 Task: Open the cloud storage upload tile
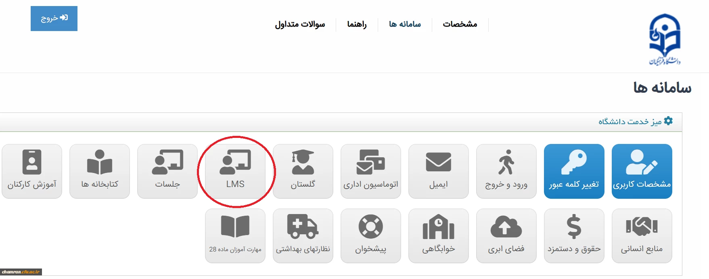click(x=506, y=236)
